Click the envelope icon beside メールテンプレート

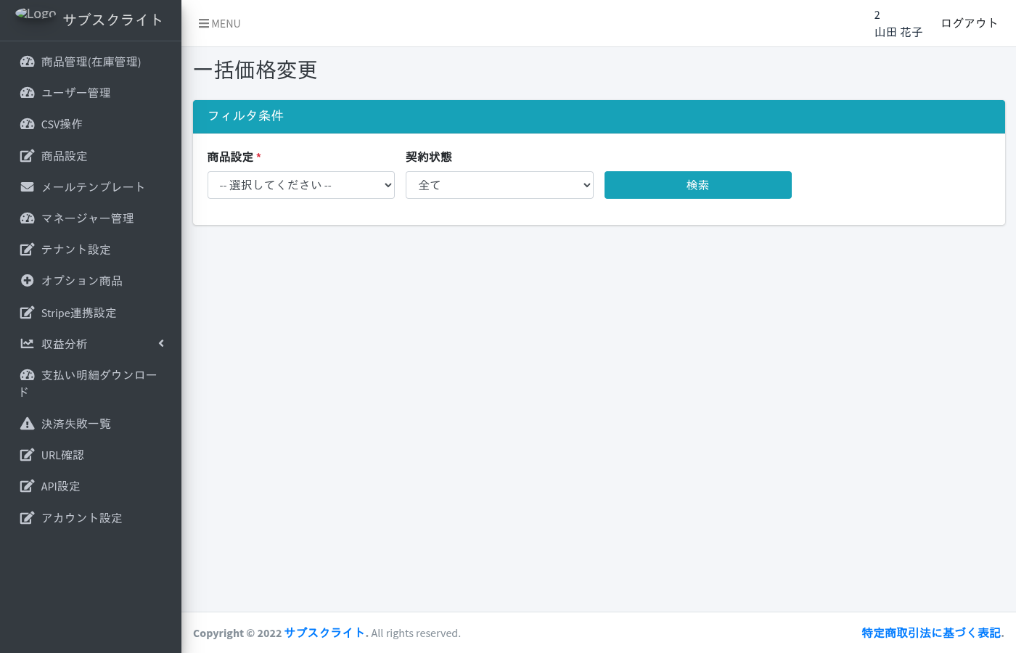click(27, 186)
